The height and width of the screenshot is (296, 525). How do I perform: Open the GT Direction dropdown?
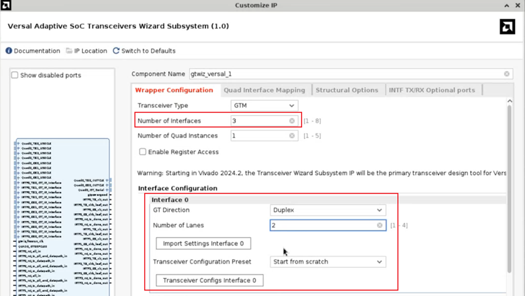pos(328,210)
